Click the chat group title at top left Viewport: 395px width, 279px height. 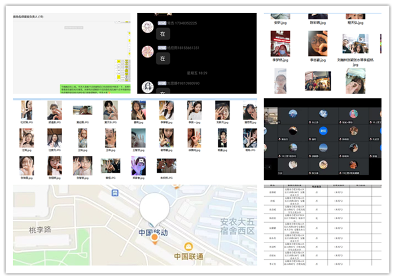29,17
